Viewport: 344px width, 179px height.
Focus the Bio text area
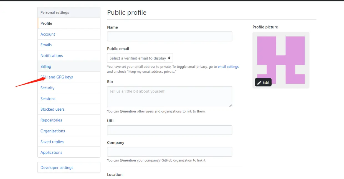pyautogui.click(x=170, y=97)
